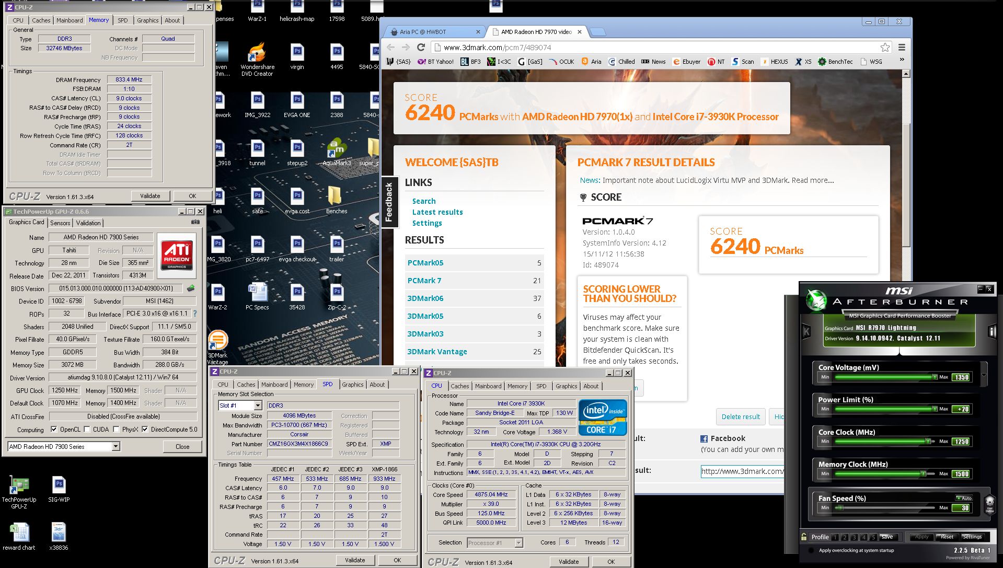Image resolution: width=1003 pixels, height=568 pixels.
Task: Click Validate in CPU-Z SPD window
Action: (x=355, y=560)
